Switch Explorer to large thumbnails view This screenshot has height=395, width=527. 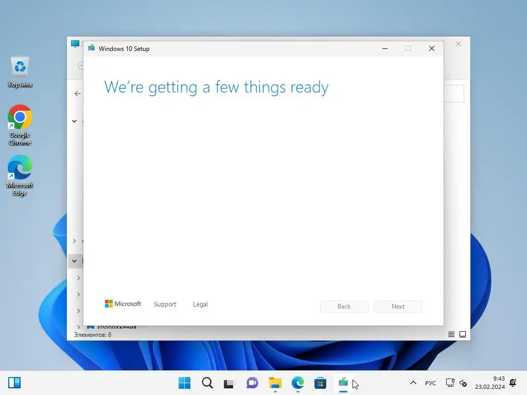pyautogui.click(x=463, y=334)
